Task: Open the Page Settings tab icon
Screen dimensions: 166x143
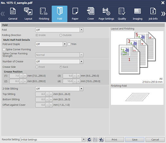Action: 106,11
